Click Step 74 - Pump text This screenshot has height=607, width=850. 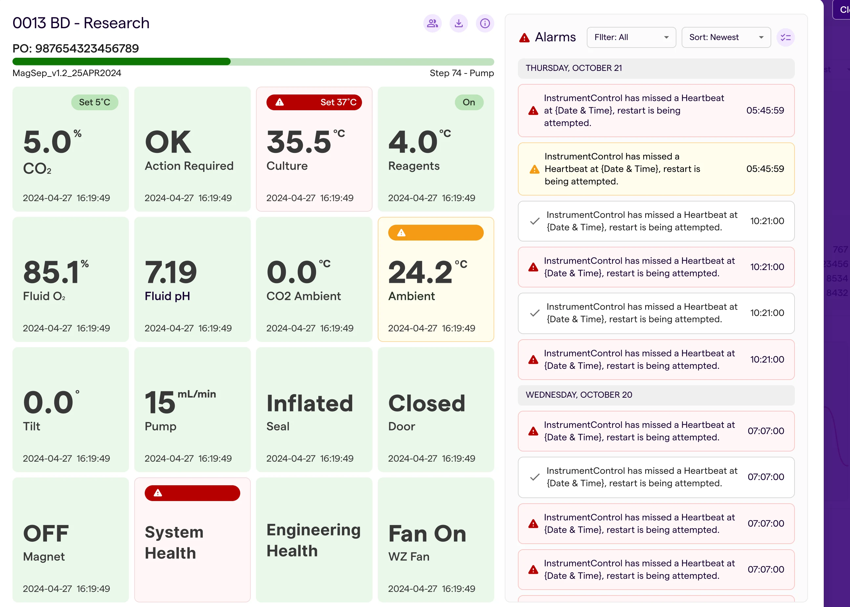(462, 73)
